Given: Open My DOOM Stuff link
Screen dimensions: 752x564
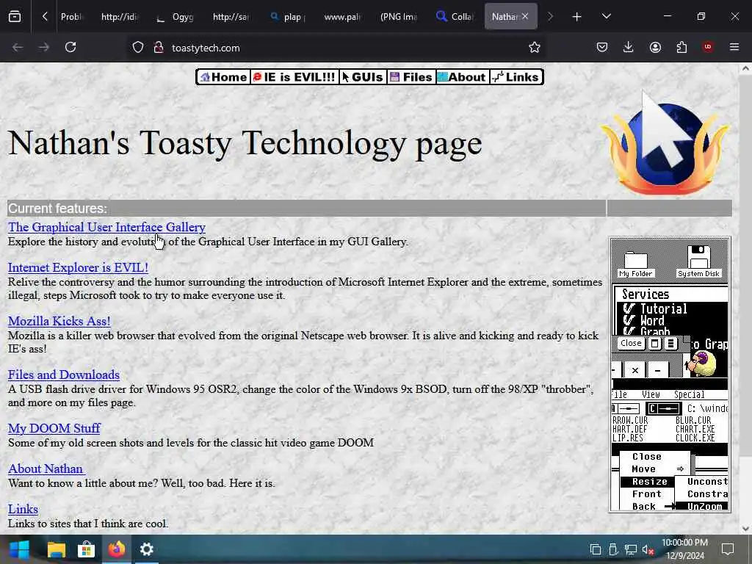Looking at the screenshot, I should (54, 429).
